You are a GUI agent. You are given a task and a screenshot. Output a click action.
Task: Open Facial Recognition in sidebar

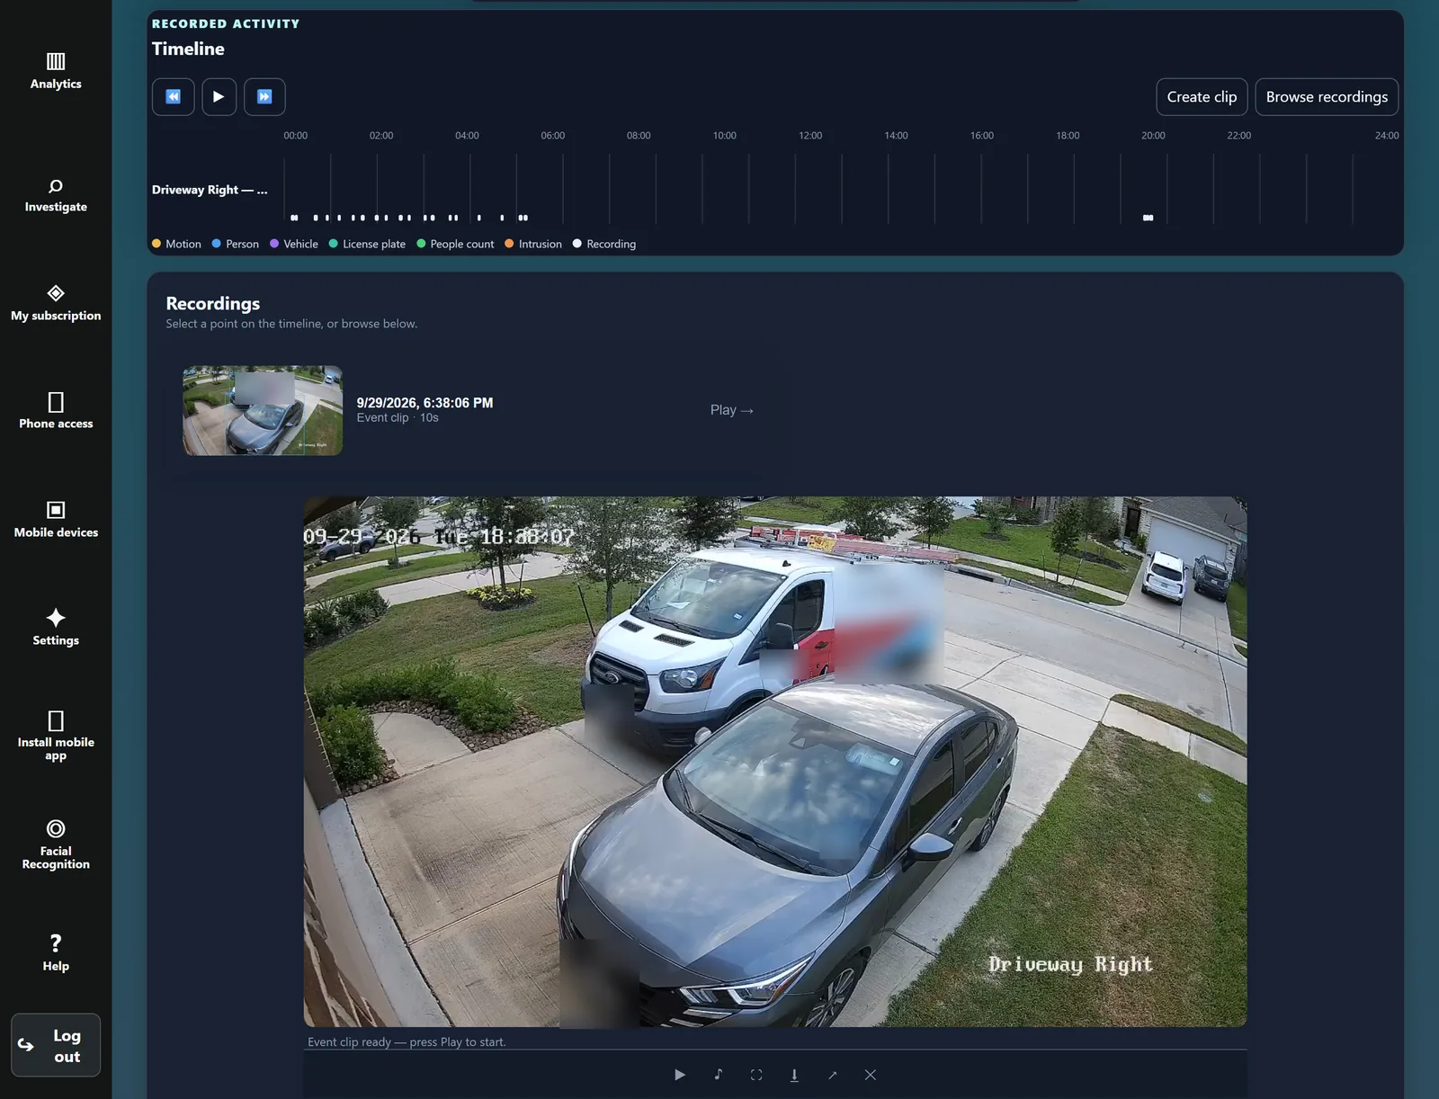tap(56, 844)
